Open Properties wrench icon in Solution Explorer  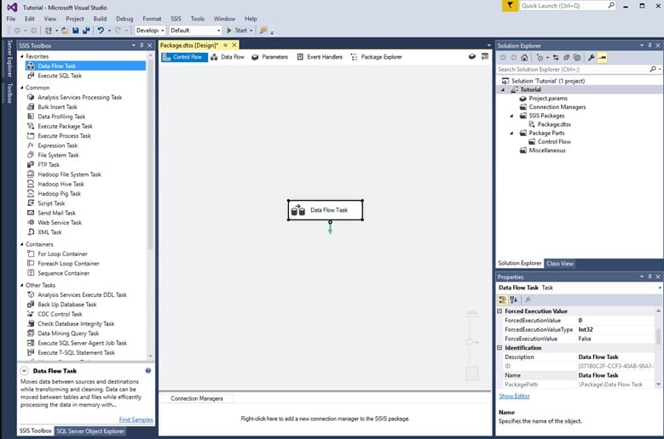(x=592, y=58)
